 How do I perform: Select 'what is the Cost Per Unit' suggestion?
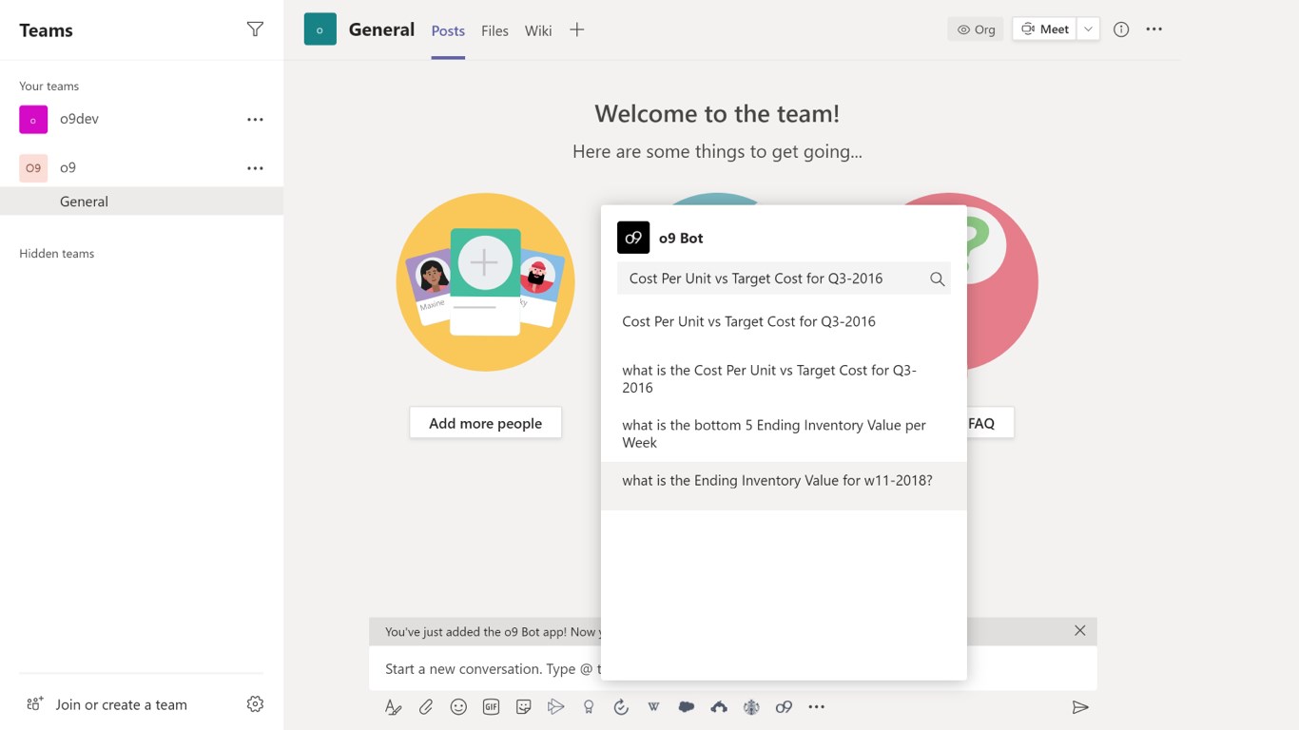[x=784, y=378]
